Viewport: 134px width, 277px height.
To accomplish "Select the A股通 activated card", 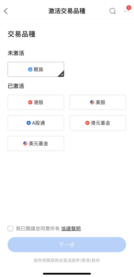I will pyautogui.click(x=36, y=123).
